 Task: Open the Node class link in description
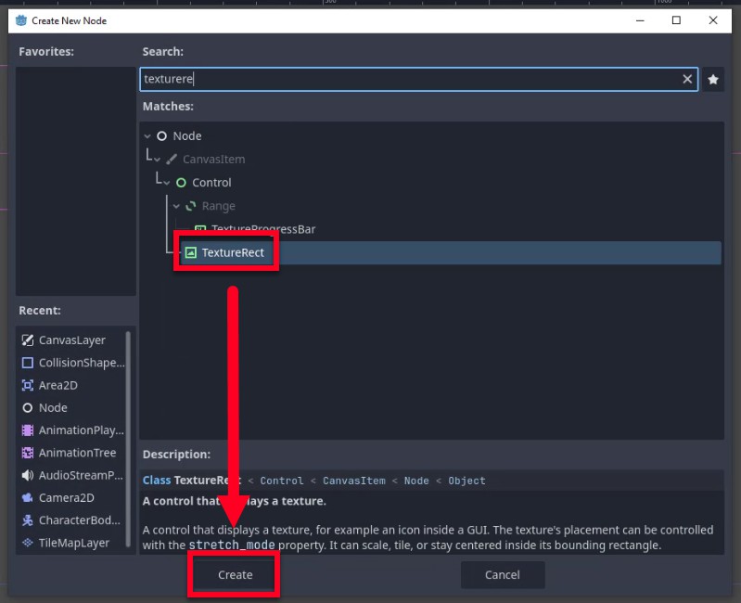point(416,481)
